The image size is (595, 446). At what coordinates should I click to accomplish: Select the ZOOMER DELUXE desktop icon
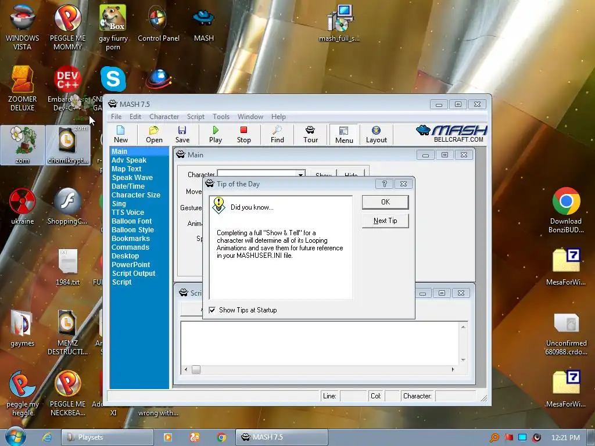pyautogui.click(x=22, y=88)
